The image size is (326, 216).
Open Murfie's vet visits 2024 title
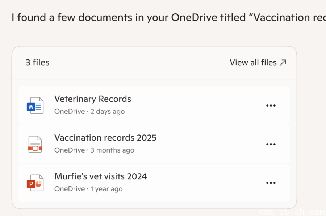point(101,176)
